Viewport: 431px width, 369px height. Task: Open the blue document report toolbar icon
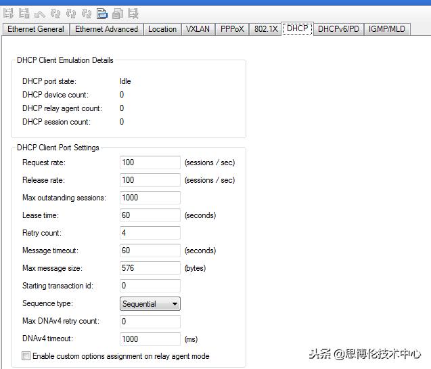(102, 14)
